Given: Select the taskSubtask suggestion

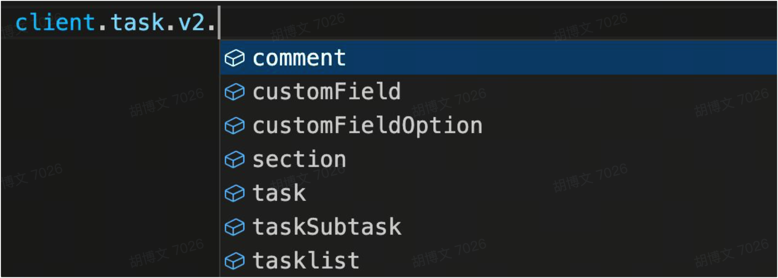Looking at the screenshot, I should pyautogui.click(x=327, y=227).
